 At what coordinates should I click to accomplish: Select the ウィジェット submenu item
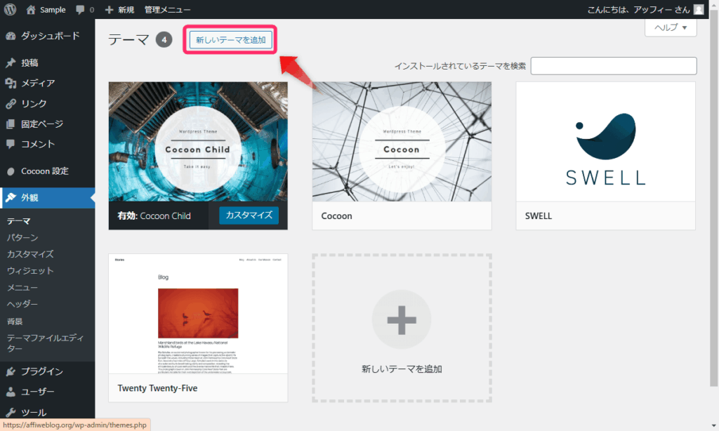click(30, 271)
